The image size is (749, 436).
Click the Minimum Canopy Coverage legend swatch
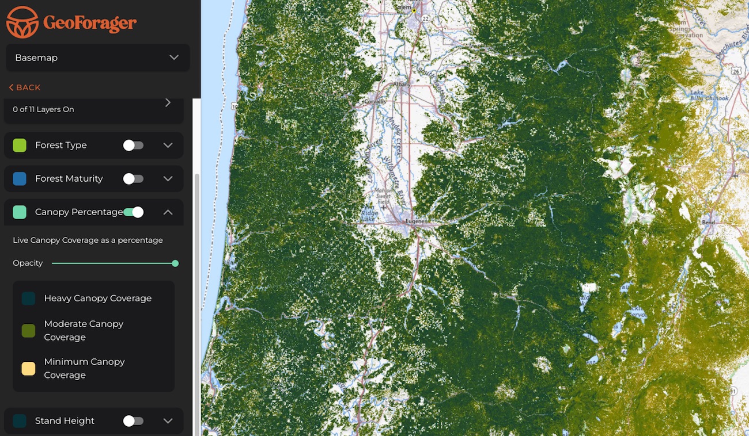(x=28, y=369)
